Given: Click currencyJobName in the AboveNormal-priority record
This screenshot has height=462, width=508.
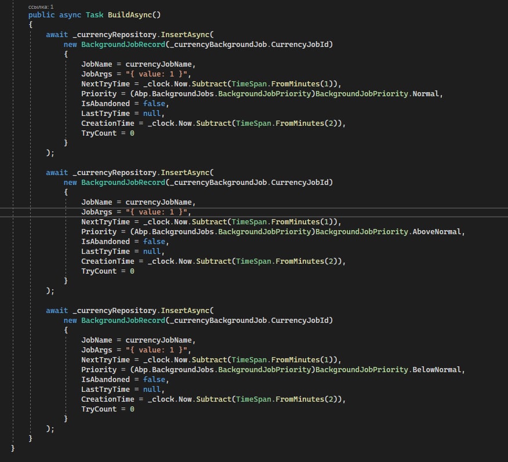Looking at the screenshot, I should (158, 202).
